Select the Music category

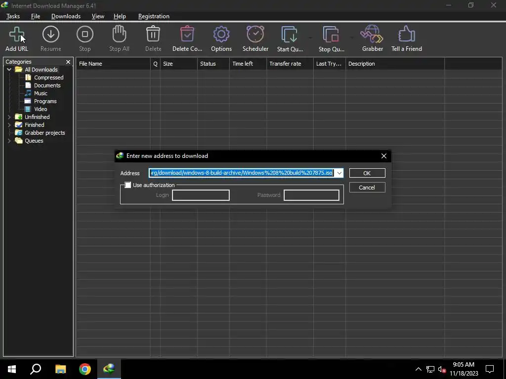41,93
